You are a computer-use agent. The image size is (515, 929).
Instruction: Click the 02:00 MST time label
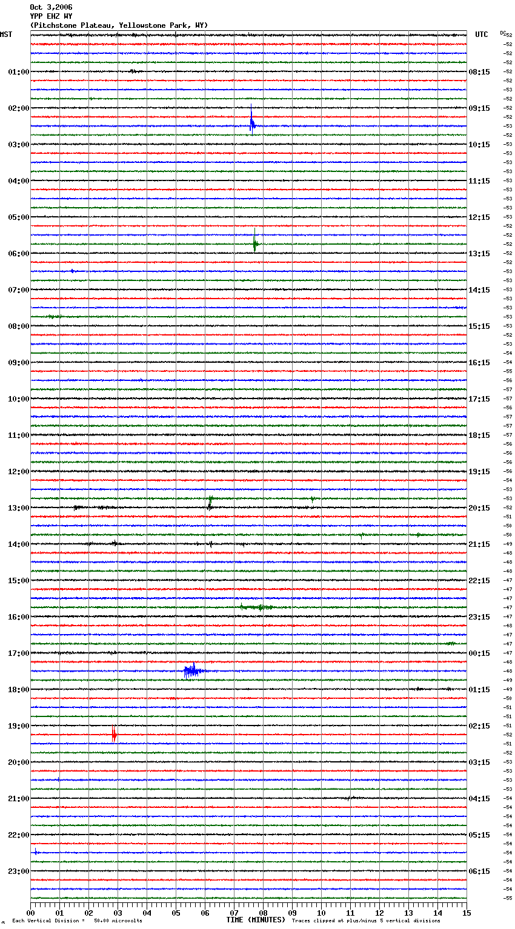(19, 108)
